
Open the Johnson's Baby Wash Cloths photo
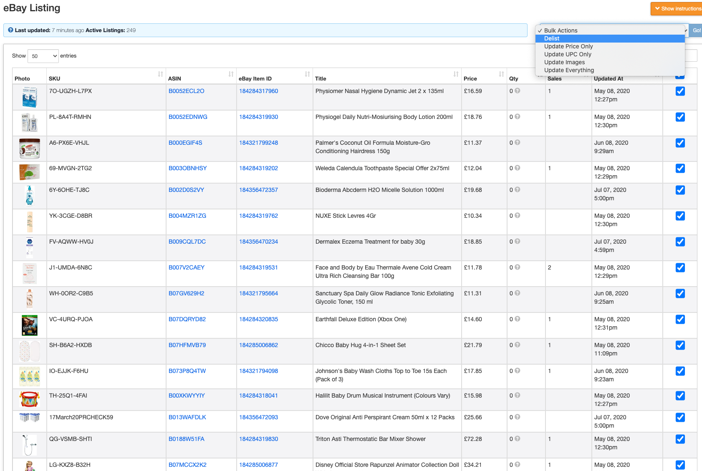click(x=30, y=376)
